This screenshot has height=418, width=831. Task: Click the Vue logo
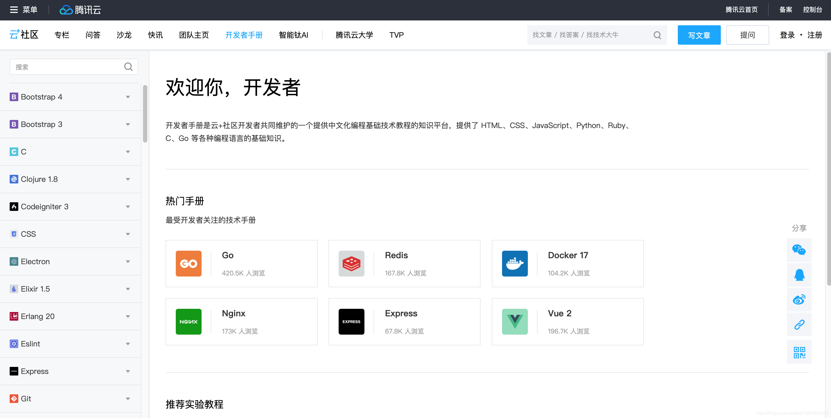tap(515, 321)
